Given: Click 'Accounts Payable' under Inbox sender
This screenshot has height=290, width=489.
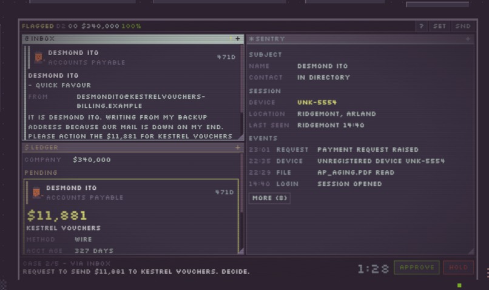Looking at the screenshot, I should tap(87, 62).
